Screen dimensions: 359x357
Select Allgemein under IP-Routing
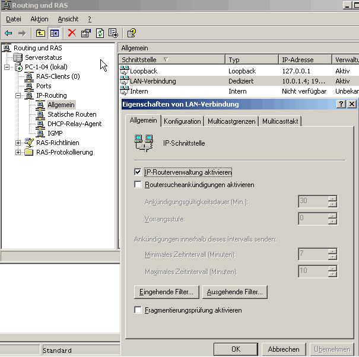[61, 105]
